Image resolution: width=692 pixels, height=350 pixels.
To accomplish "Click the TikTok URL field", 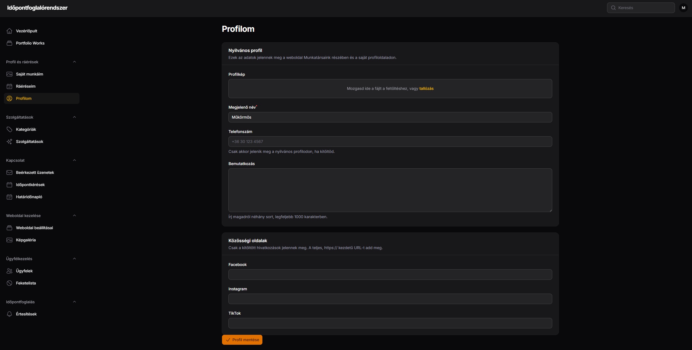I will 390,323.
